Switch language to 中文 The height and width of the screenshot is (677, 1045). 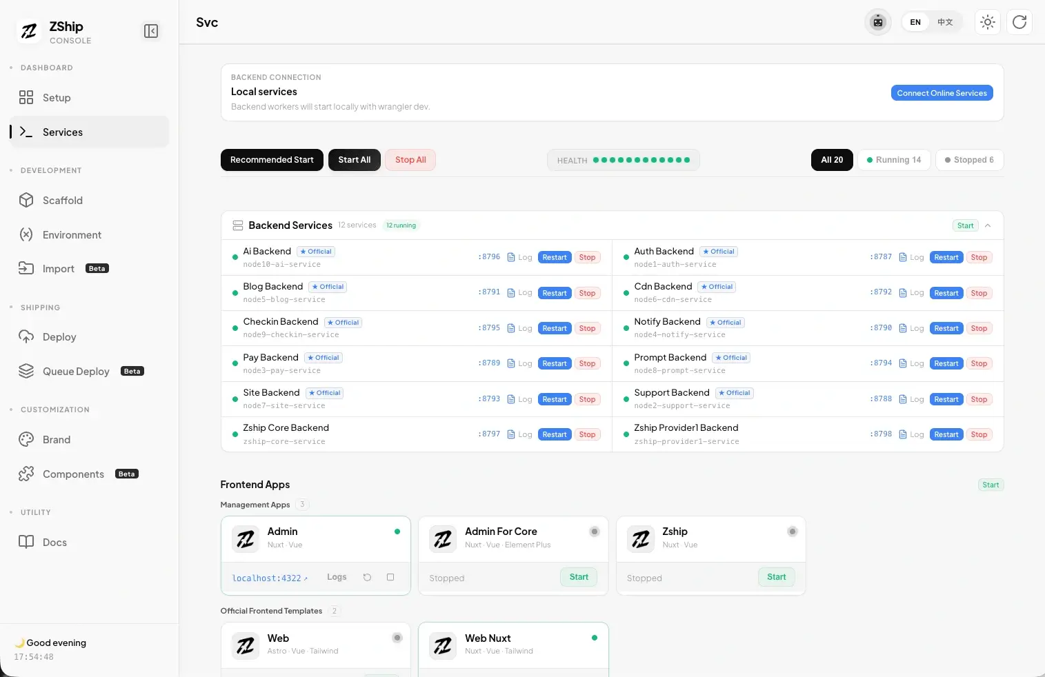[945, 22]
